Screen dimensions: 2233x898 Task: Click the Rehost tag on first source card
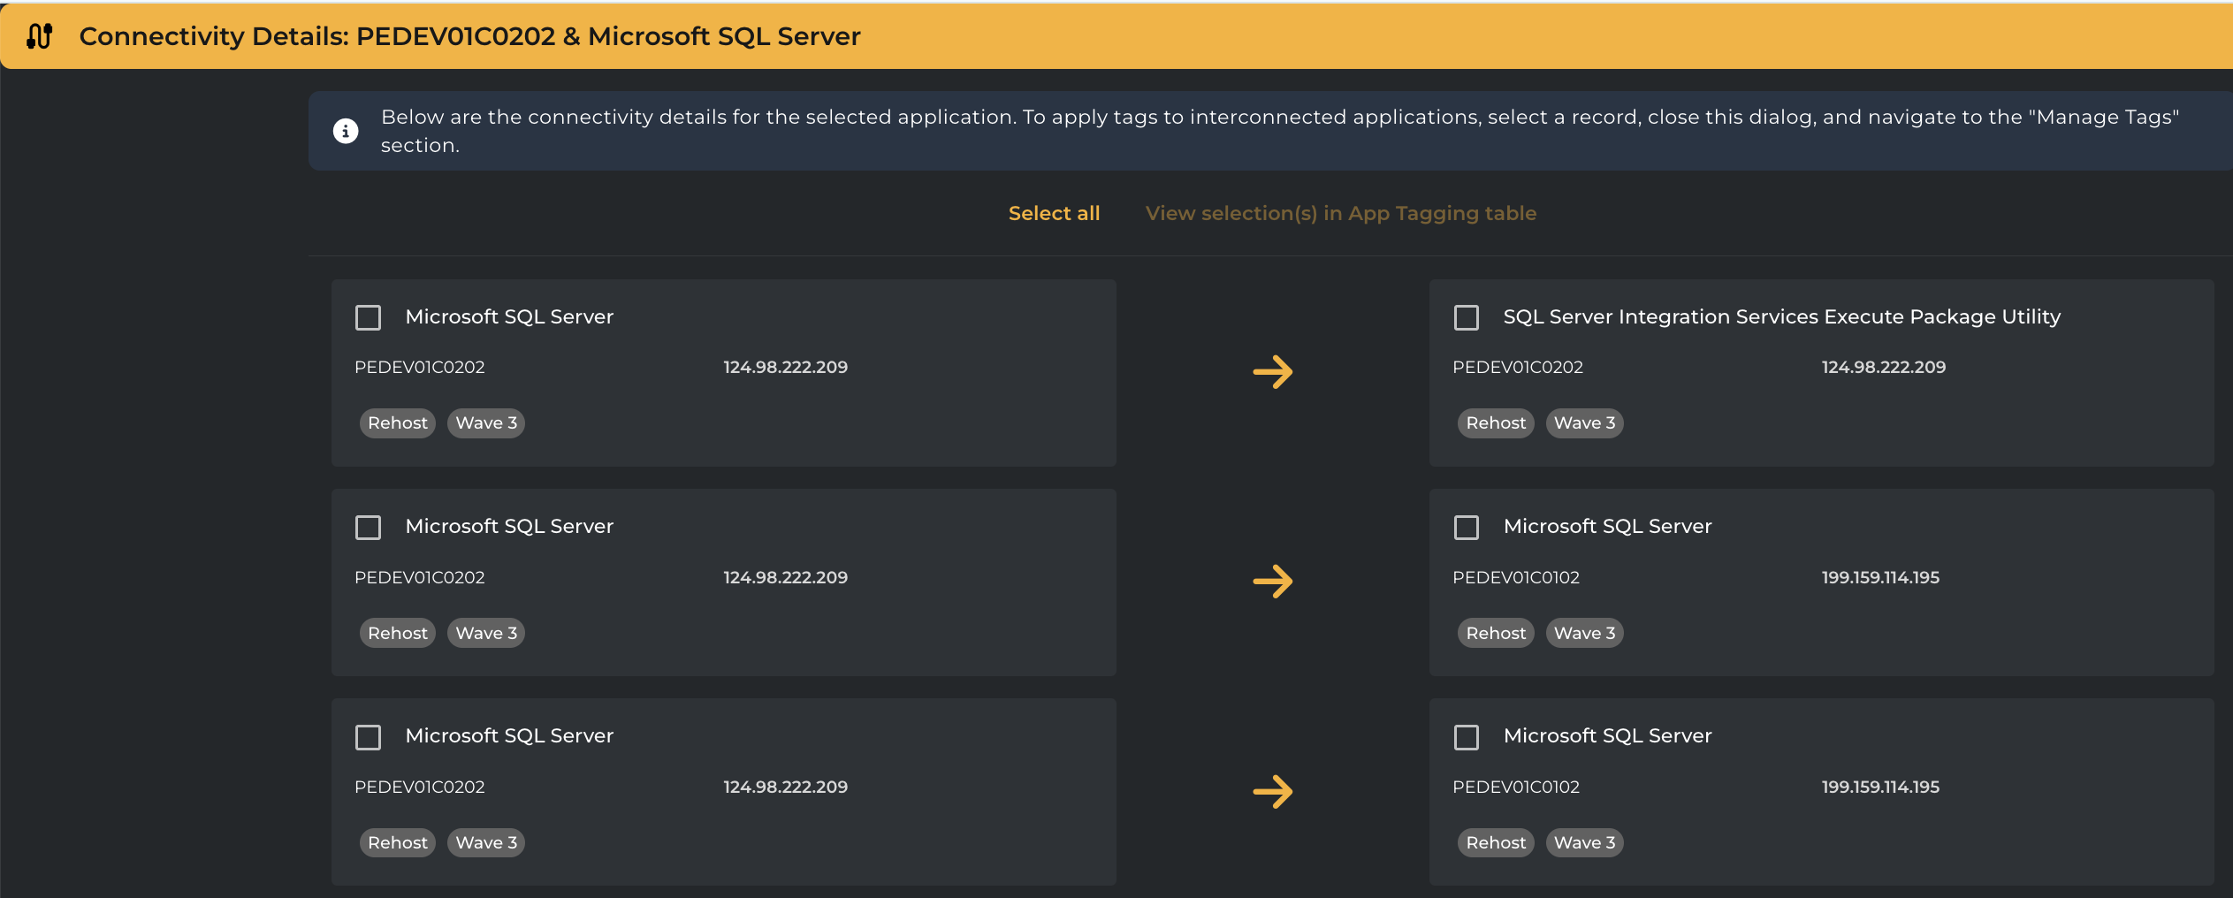click(x=397, y=423)
